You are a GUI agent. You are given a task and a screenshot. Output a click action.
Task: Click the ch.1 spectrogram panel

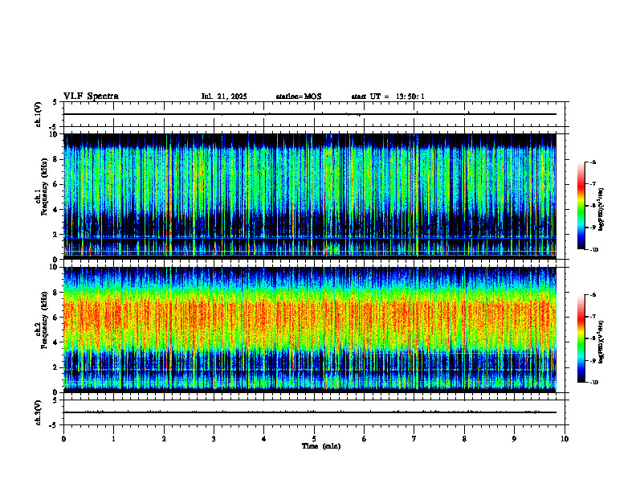[309, 196]
